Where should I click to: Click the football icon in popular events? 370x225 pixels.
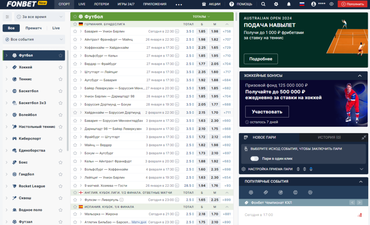[251, 192]
